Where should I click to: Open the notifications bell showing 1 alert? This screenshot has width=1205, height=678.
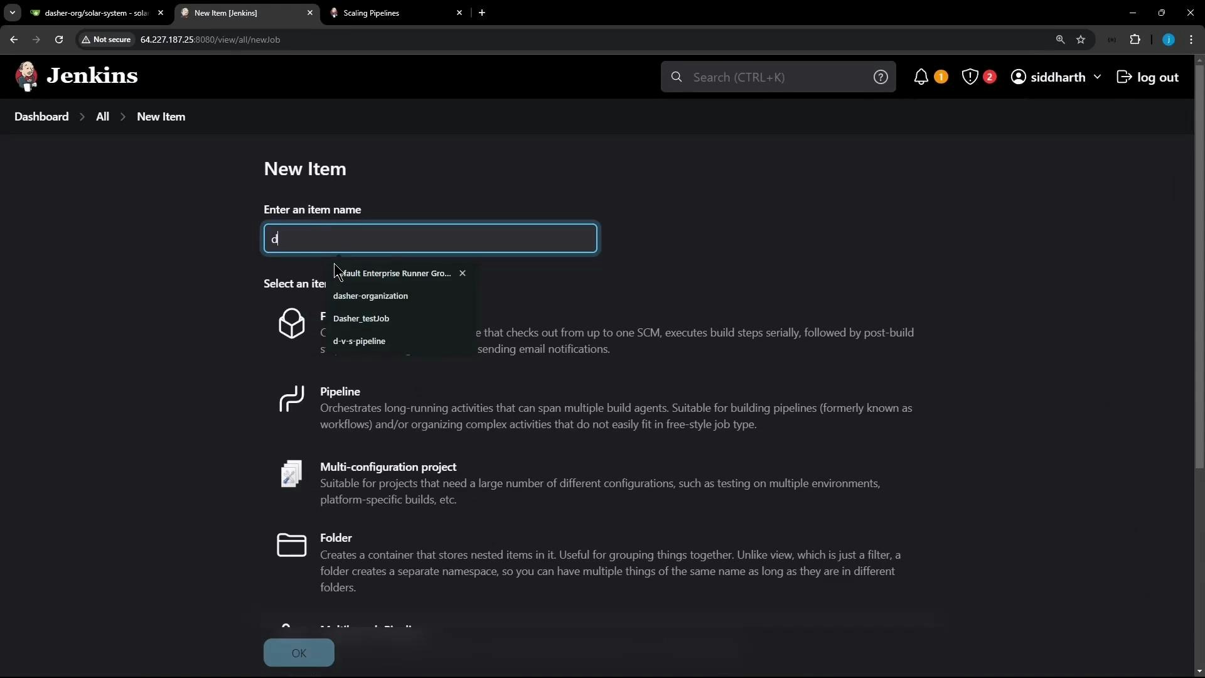921,77
